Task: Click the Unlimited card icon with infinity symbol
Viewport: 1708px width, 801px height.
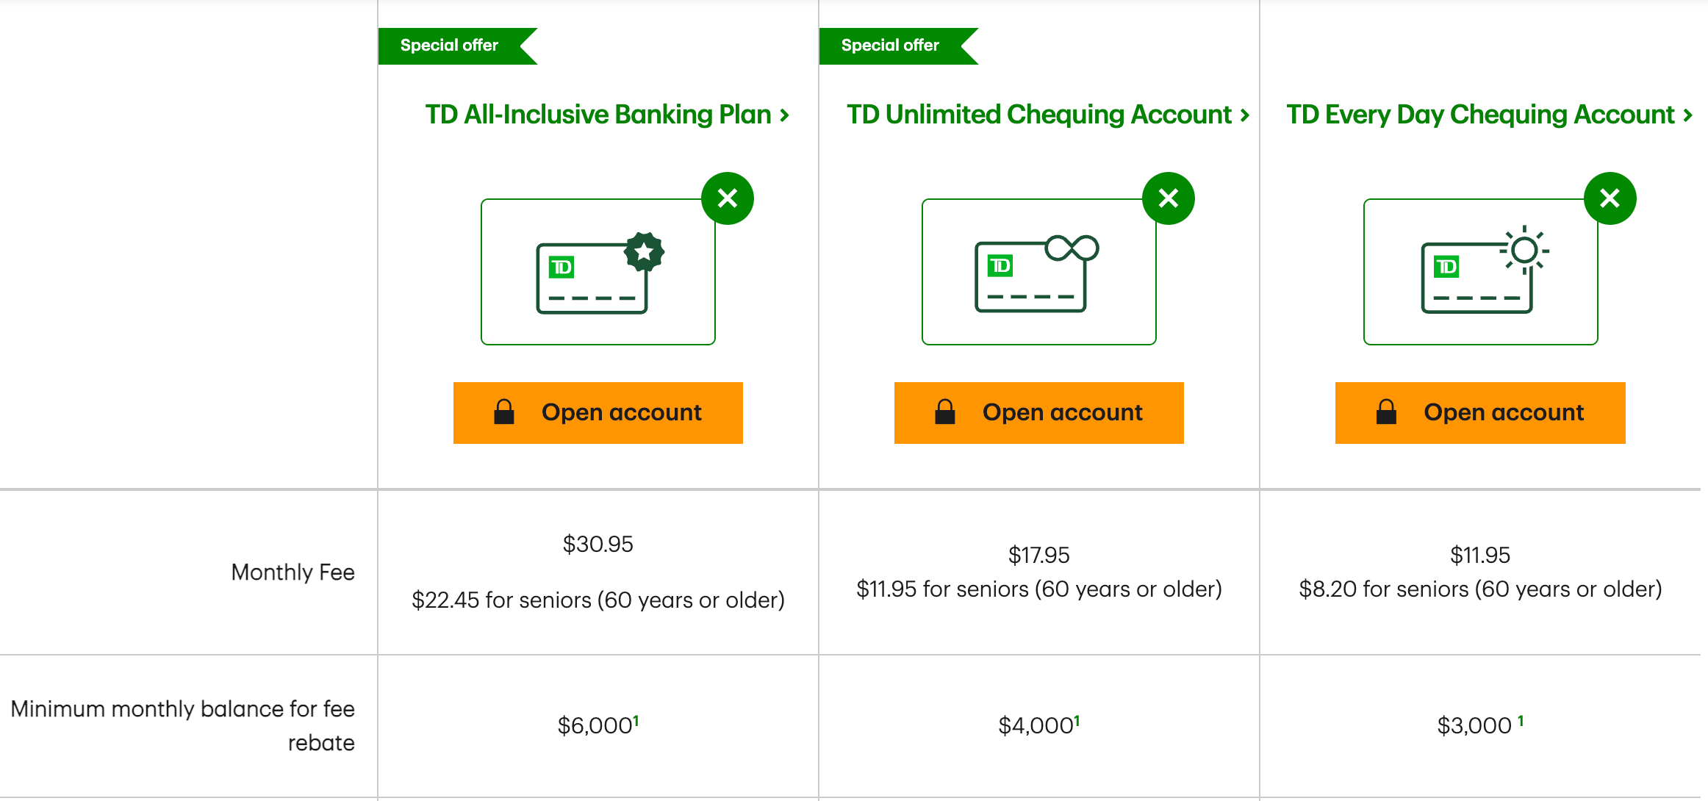Action: click(1036, 273)
